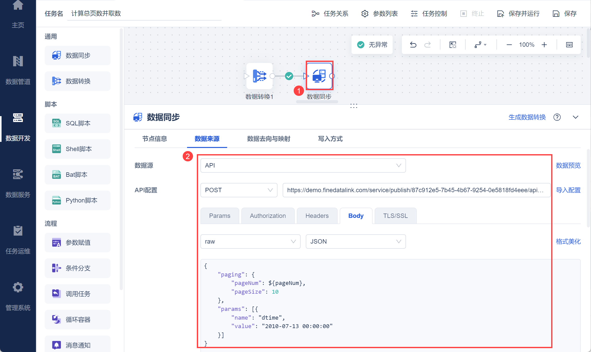Image resolution: width=591 pixels, height=352 pixels.
Task: Select the 数据转换1 node on canvas
Action: 259,76
